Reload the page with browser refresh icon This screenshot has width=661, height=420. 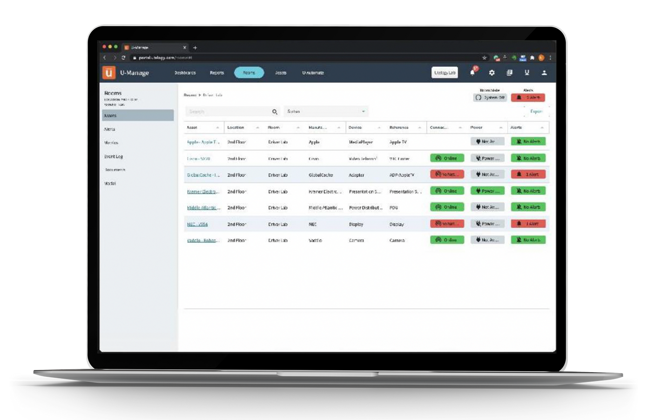click(123, 58)
